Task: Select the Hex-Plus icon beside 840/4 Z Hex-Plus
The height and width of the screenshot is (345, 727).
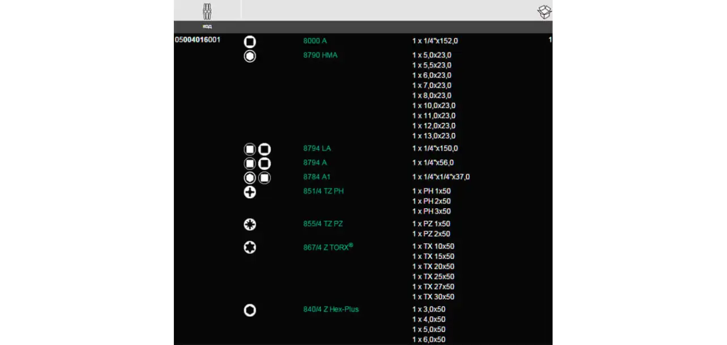Action: 250,310
